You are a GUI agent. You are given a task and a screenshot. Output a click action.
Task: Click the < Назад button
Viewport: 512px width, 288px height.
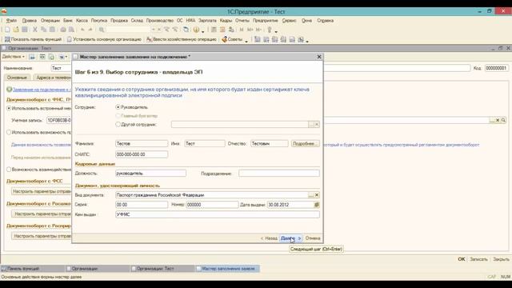tap(269, 238)
